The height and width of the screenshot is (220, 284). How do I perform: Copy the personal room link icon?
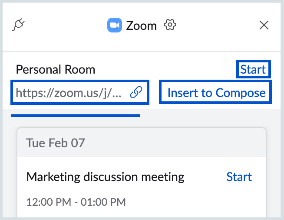pyautogui.click(x=136, y=92)
